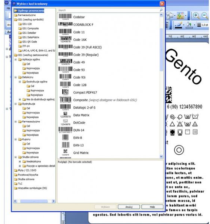Click the folder tree scroll right arrow
Viewport: 210px width, 224px height.
(53, 201)
